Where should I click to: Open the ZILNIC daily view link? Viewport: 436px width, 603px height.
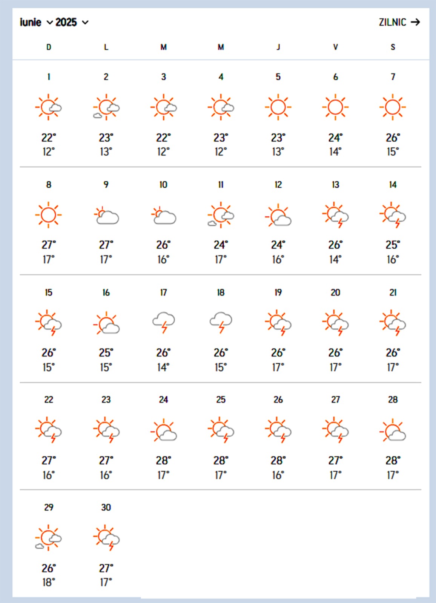(x=393, y=22)
